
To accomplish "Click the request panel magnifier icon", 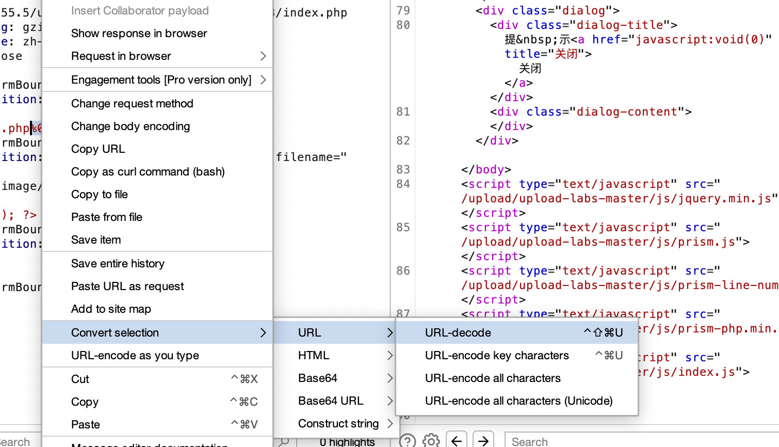I will 284,442.
